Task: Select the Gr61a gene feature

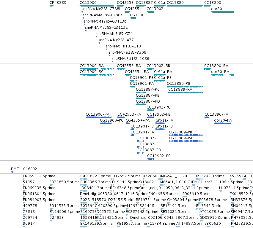Action: coord(160,6)
